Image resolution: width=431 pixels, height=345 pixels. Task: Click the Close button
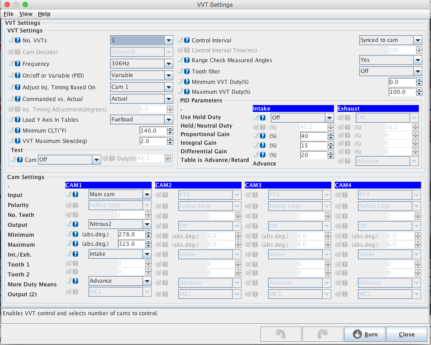pos(406,334)
